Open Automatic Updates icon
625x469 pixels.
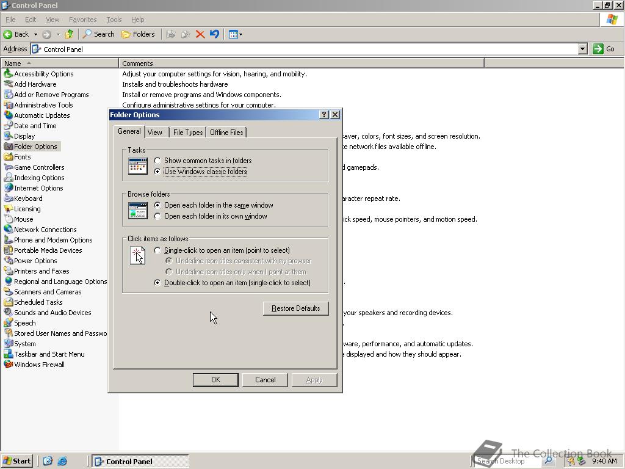pyautogui.click(x=9, y=115)
